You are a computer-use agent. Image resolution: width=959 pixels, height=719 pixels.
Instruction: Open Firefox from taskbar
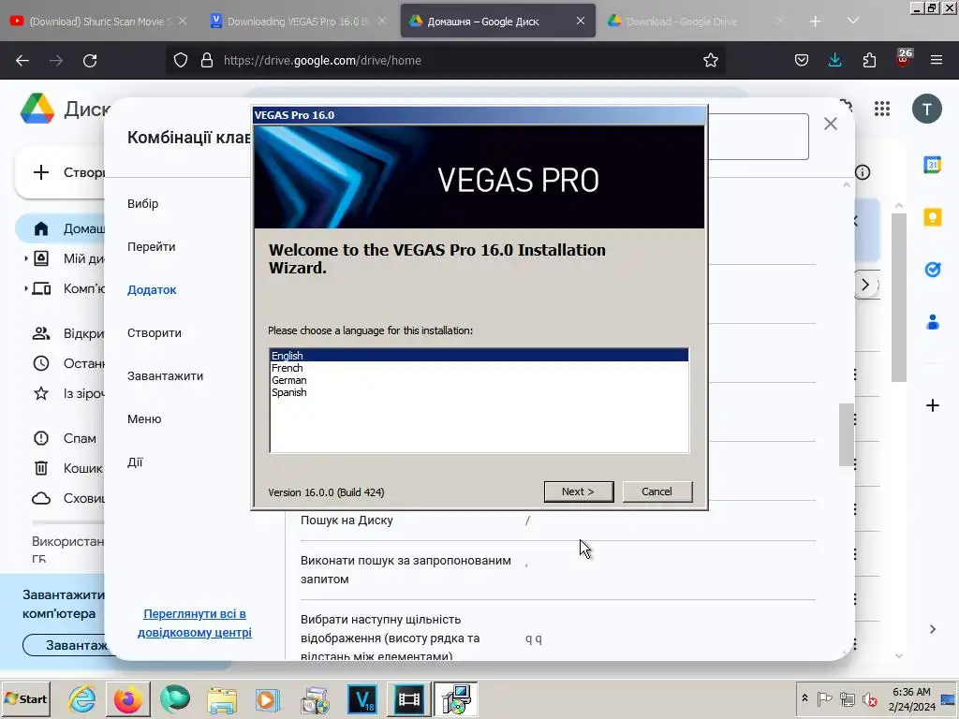[x=127, y=698]
